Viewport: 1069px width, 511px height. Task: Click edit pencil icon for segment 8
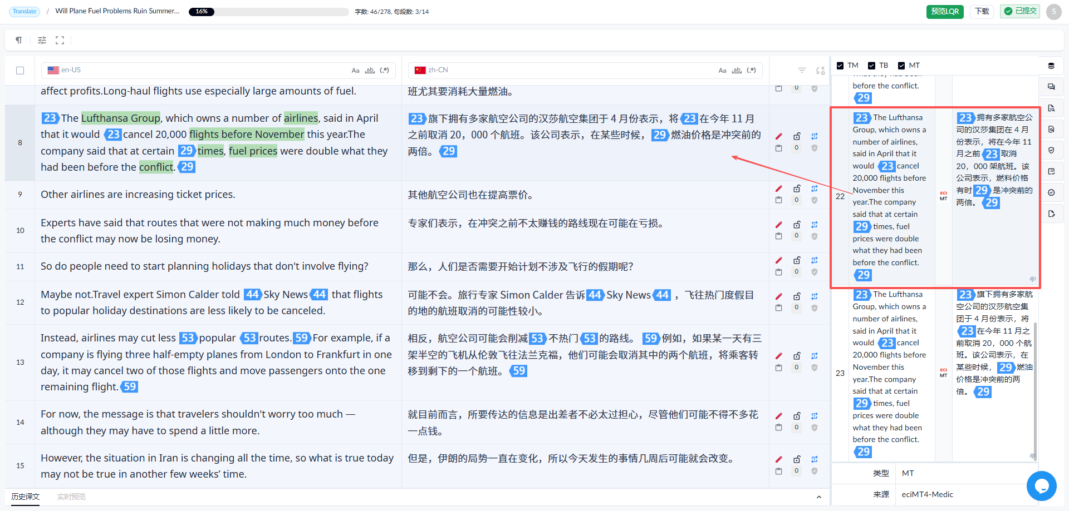tap(779, 136)
